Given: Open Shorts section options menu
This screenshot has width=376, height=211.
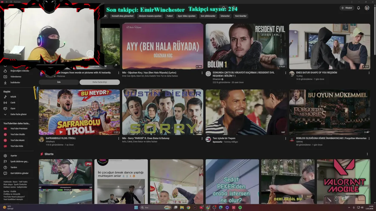Looking at the screenshot, I should [x=367, y=154].
